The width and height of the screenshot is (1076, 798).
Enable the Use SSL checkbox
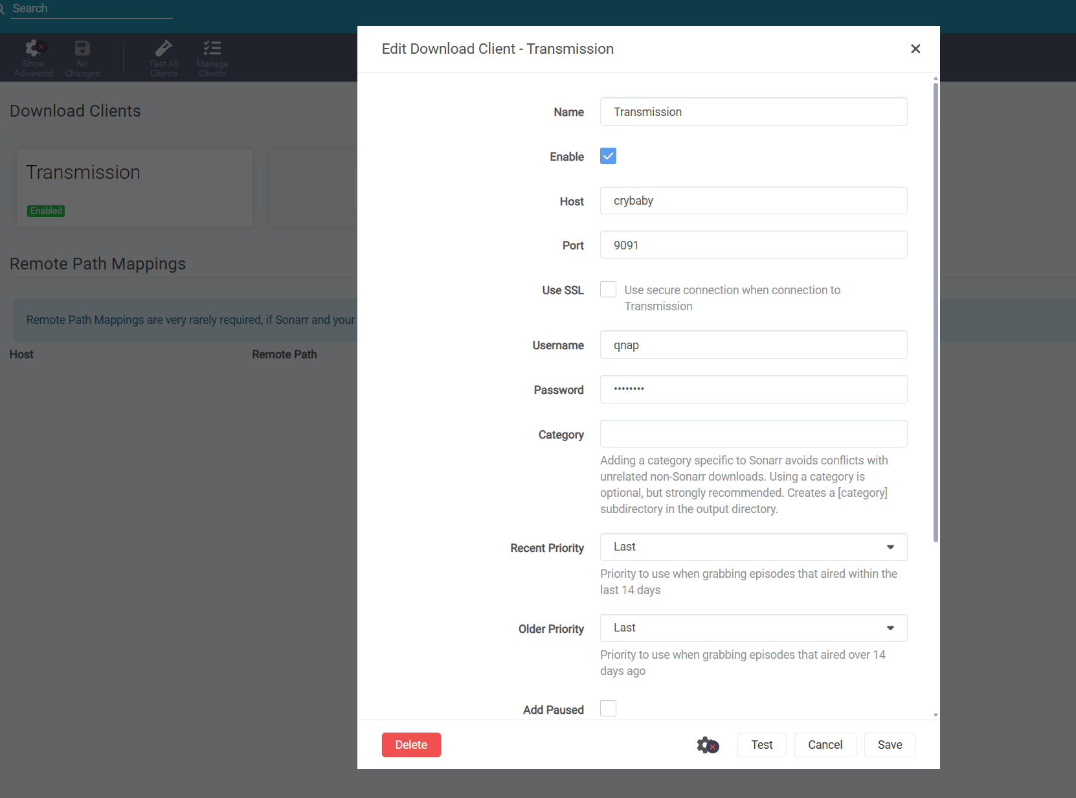tap(608, 290)
